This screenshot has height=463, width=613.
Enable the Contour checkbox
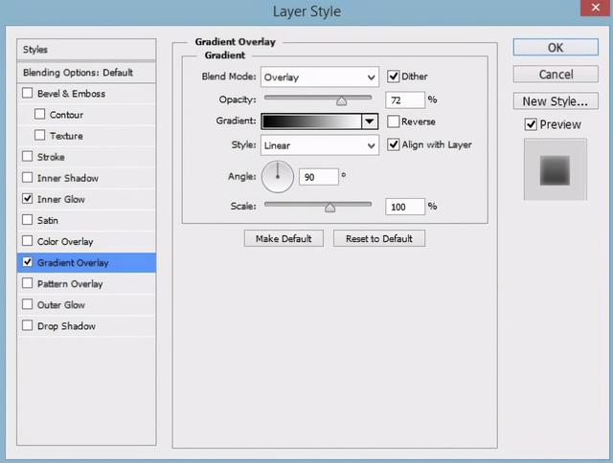point(39,115)
